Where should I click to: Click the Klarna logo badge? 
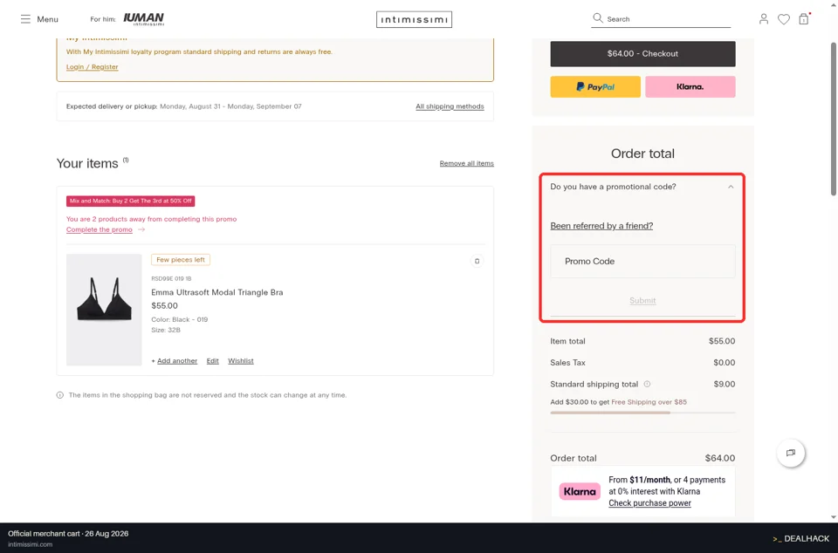tap(580, 491)
